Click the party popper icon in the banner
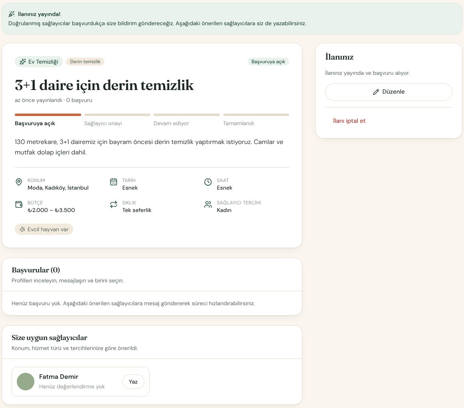The image size is (464, 408). click(x=12, y=14)
